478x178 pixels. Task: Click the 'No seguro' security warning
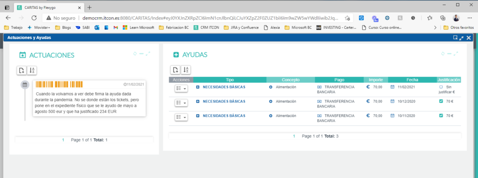61,18
